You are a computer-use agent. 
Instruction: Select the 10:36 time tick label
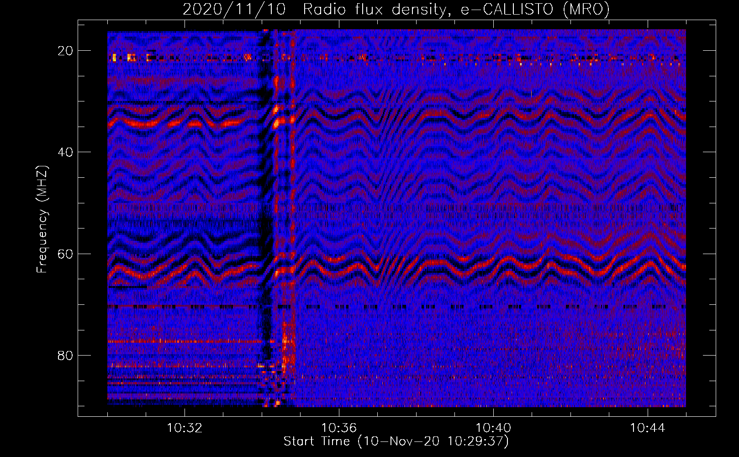339,428
